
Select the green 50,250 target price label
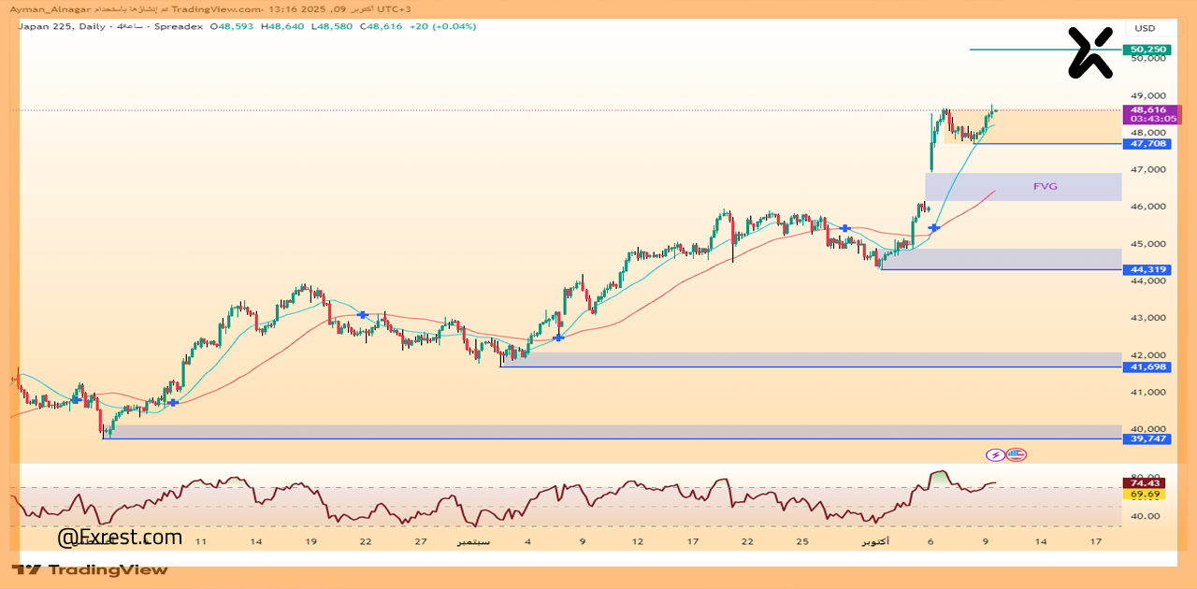(x=1147, y=50)
